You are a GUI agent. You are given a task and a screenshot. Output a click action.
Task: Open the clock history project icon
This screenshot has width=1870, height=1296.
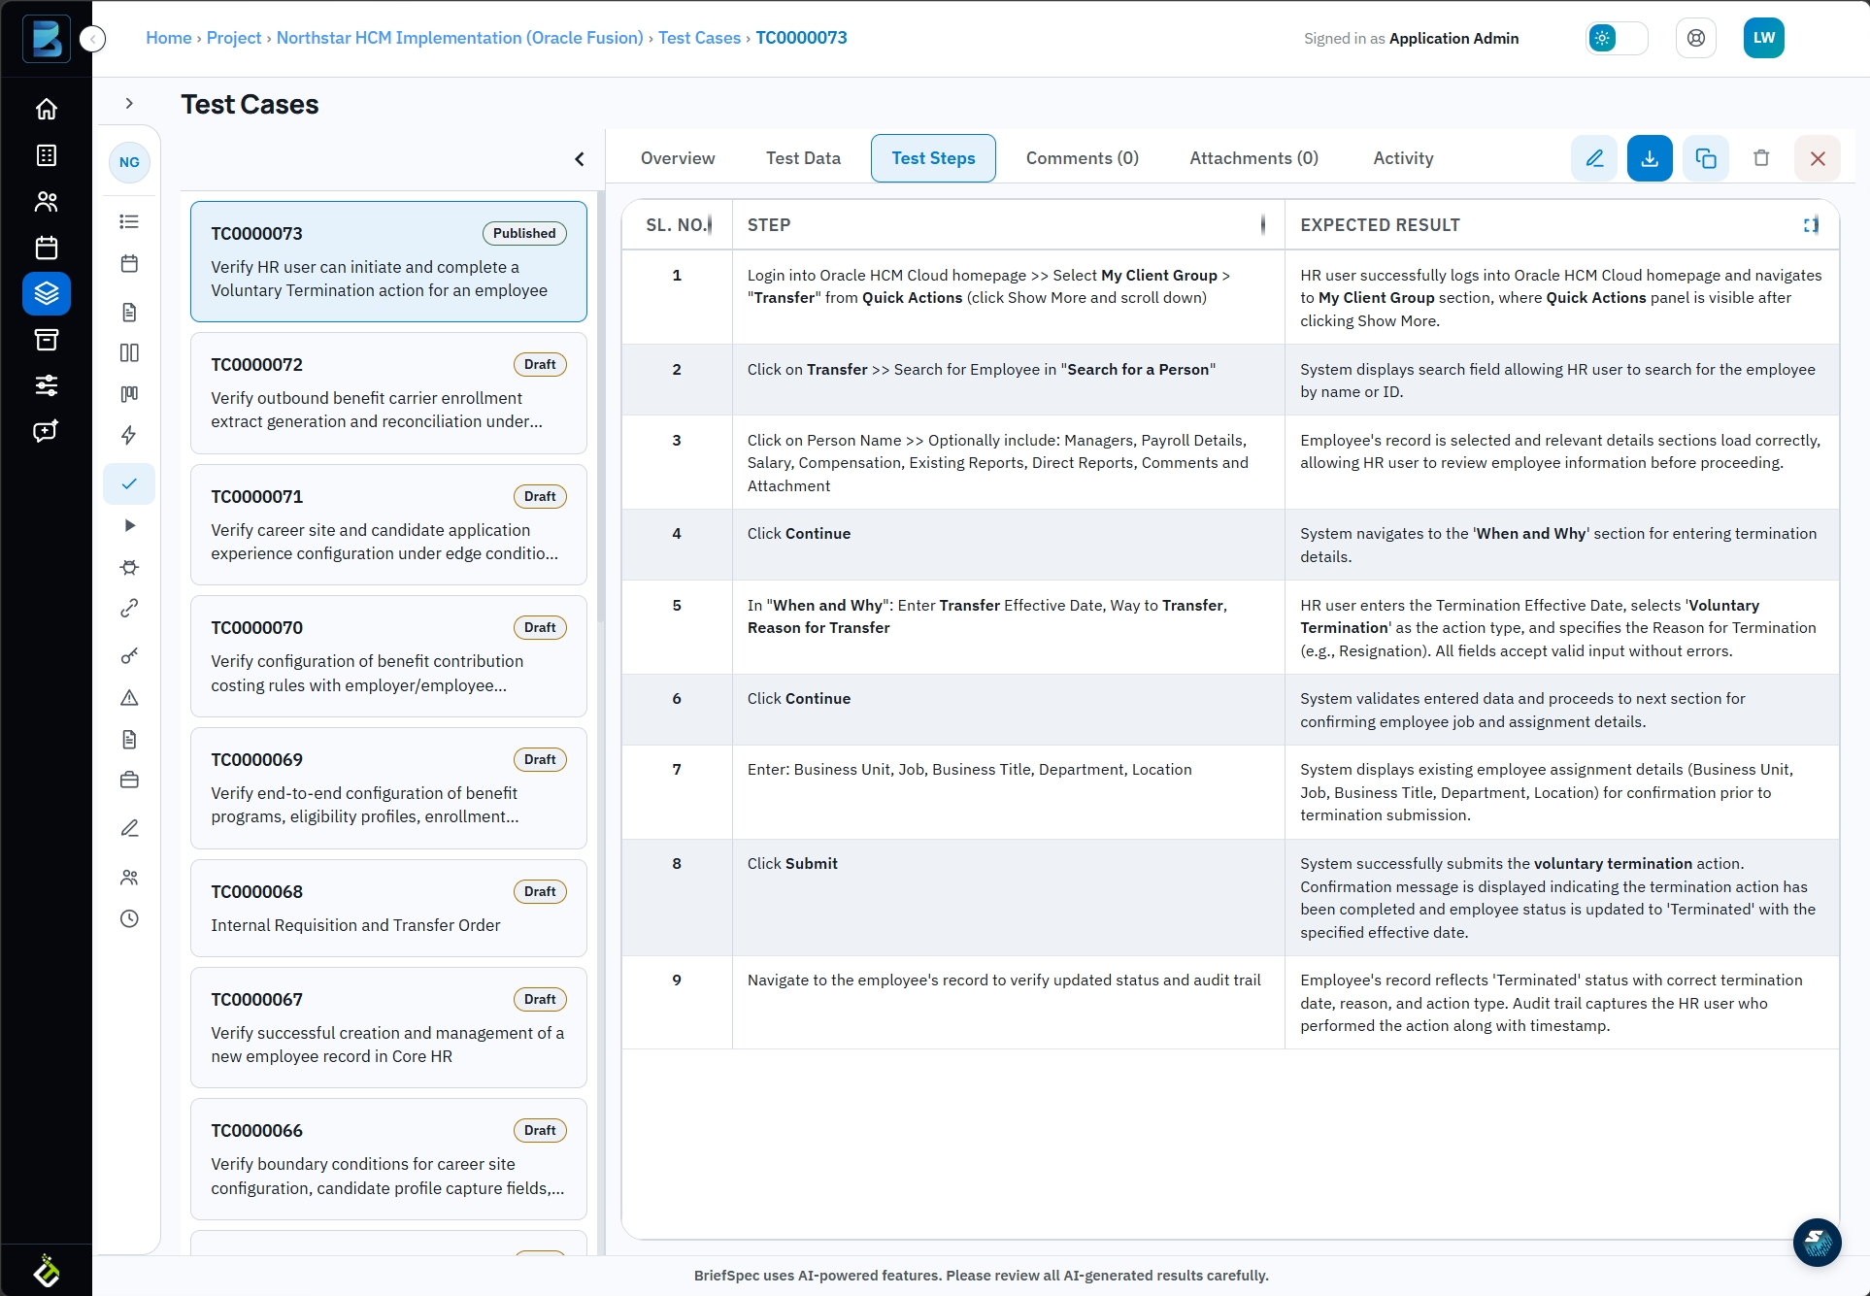129,918
